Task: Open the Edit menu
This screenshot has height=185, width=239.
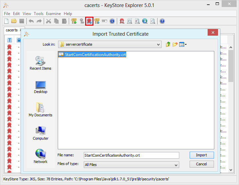Action: pos(16,14)
